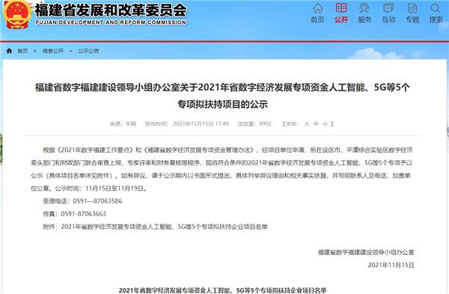Click the 福建省发展和改革委员会 site title

pyautogui.click(x=111, y=10)
